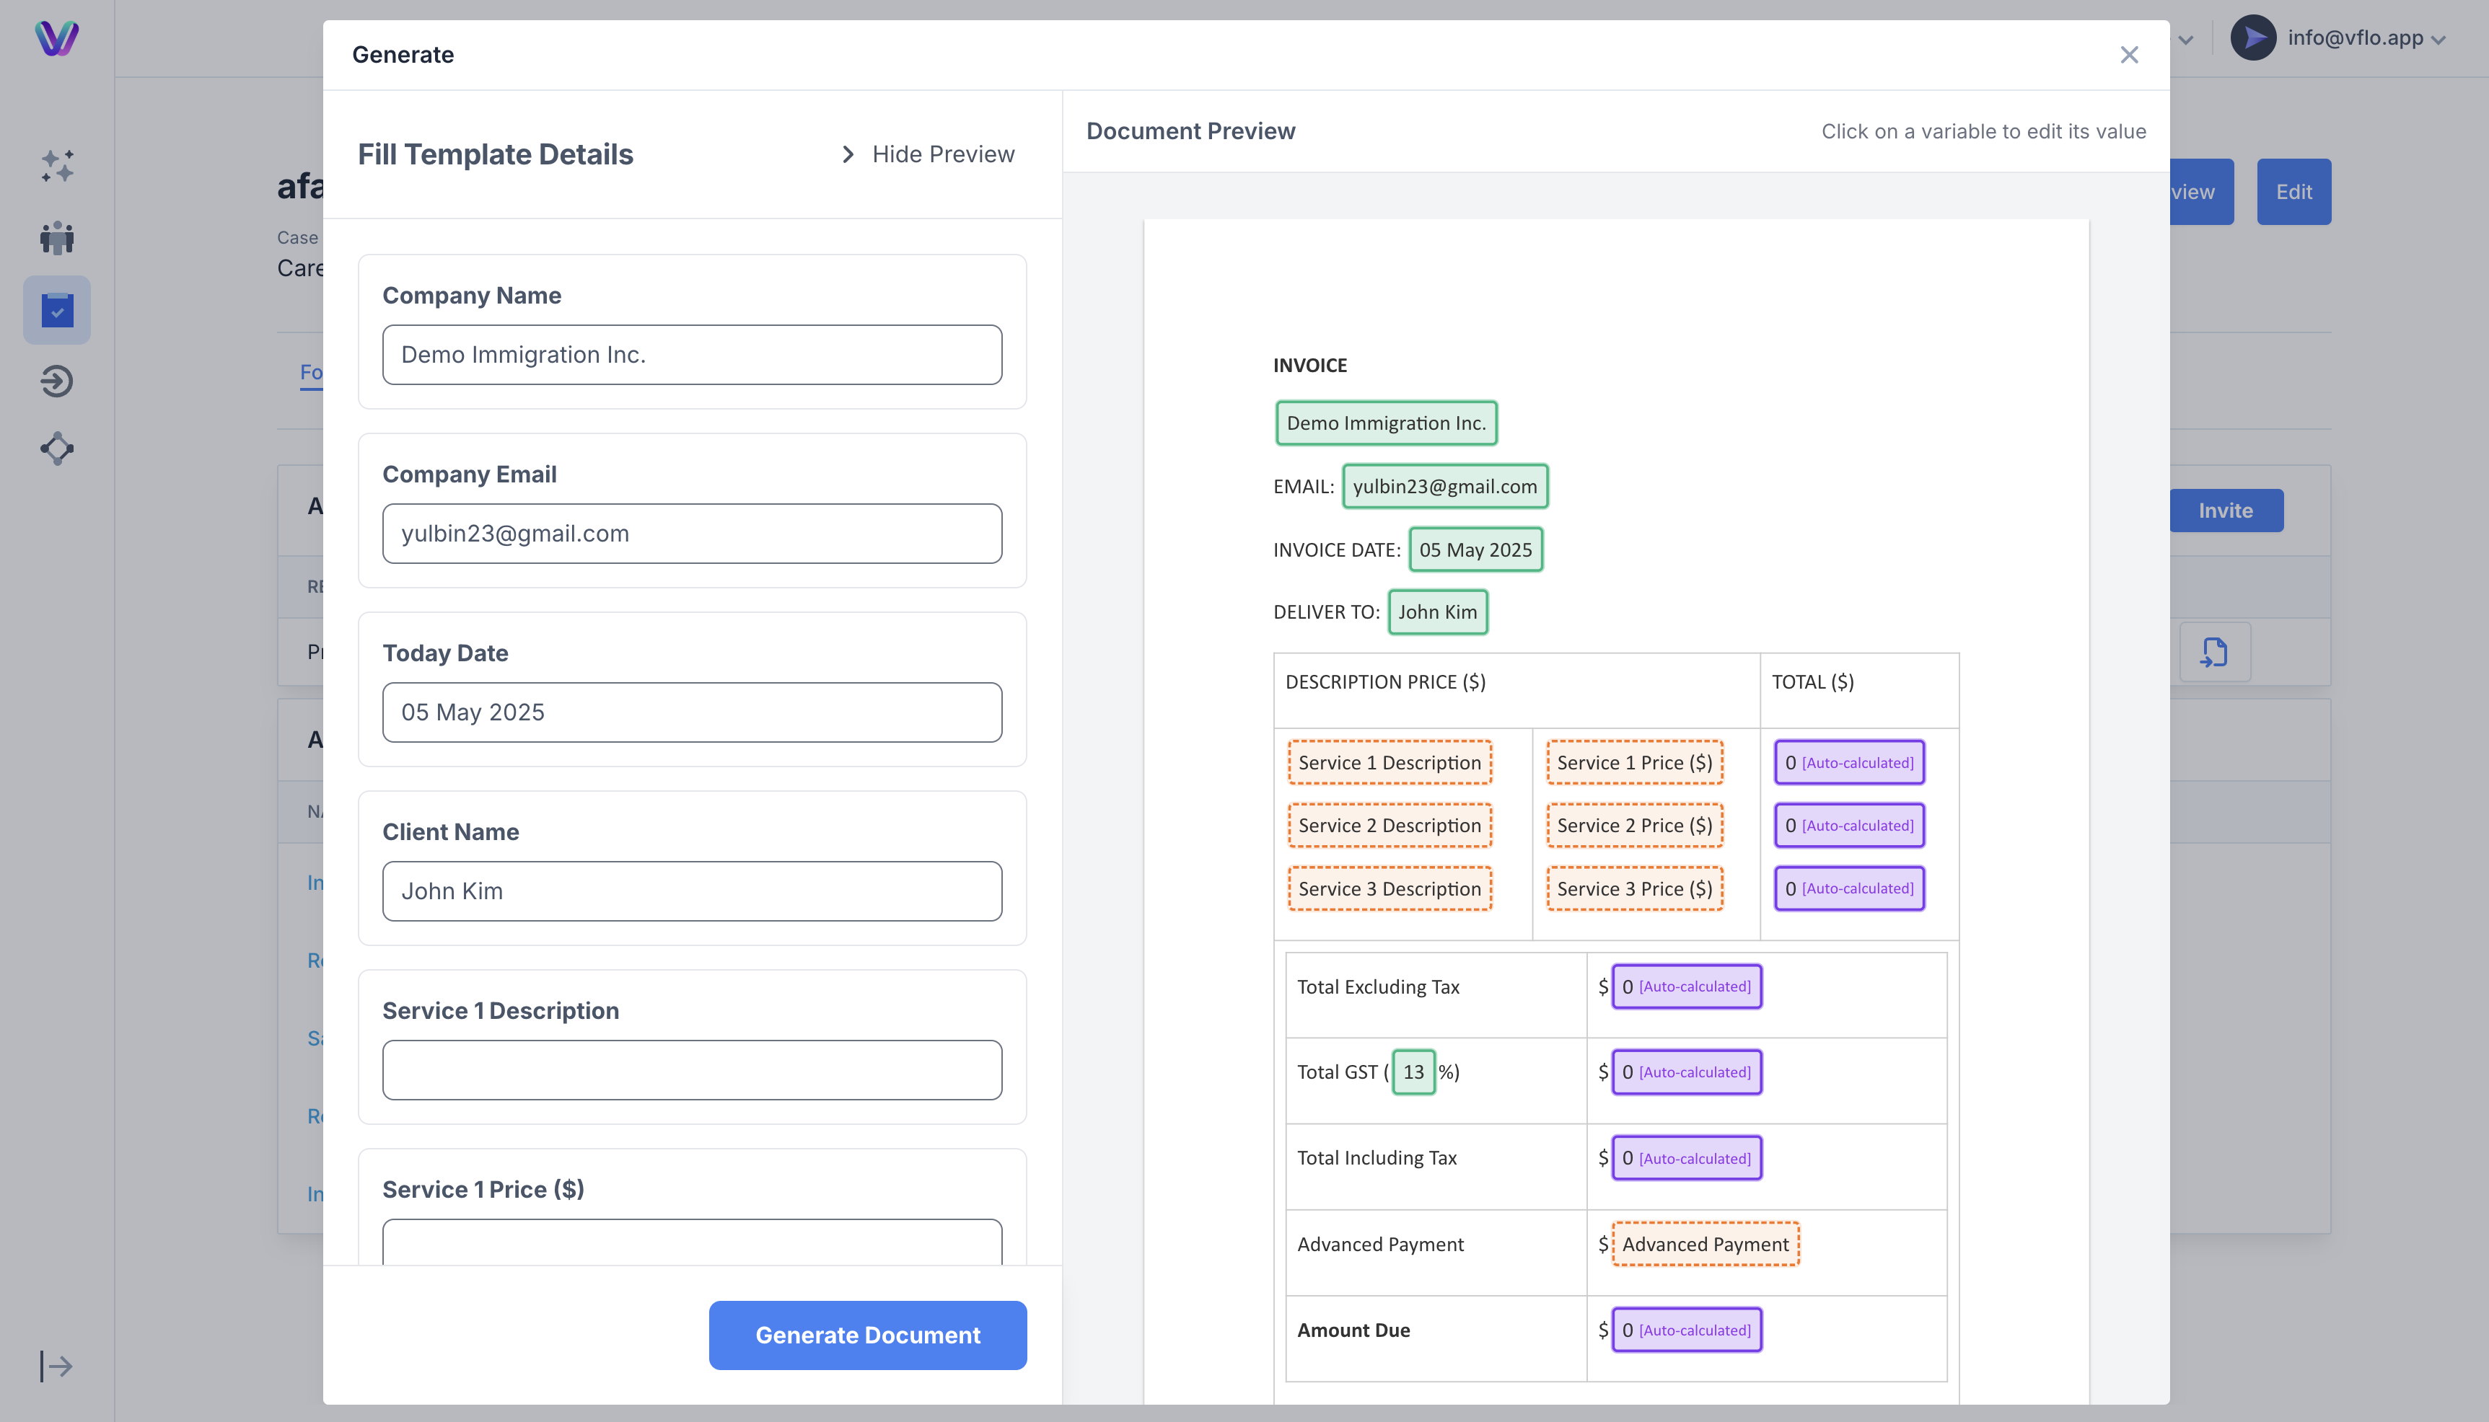This screenshot has width=2489, height=1422.
Task: Open the circular login arrow sidebar icon
Action: click(57, 380)
